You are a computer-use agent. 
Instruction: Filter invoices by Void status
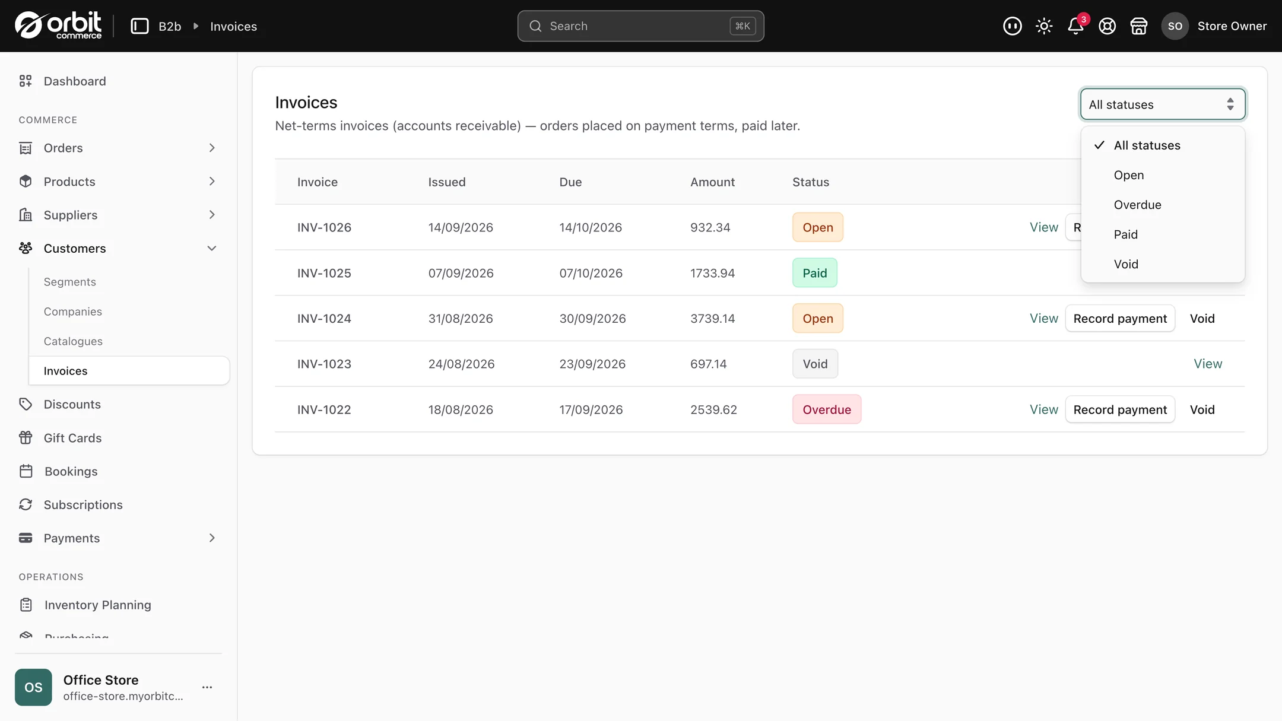[x=1162, y=264]
